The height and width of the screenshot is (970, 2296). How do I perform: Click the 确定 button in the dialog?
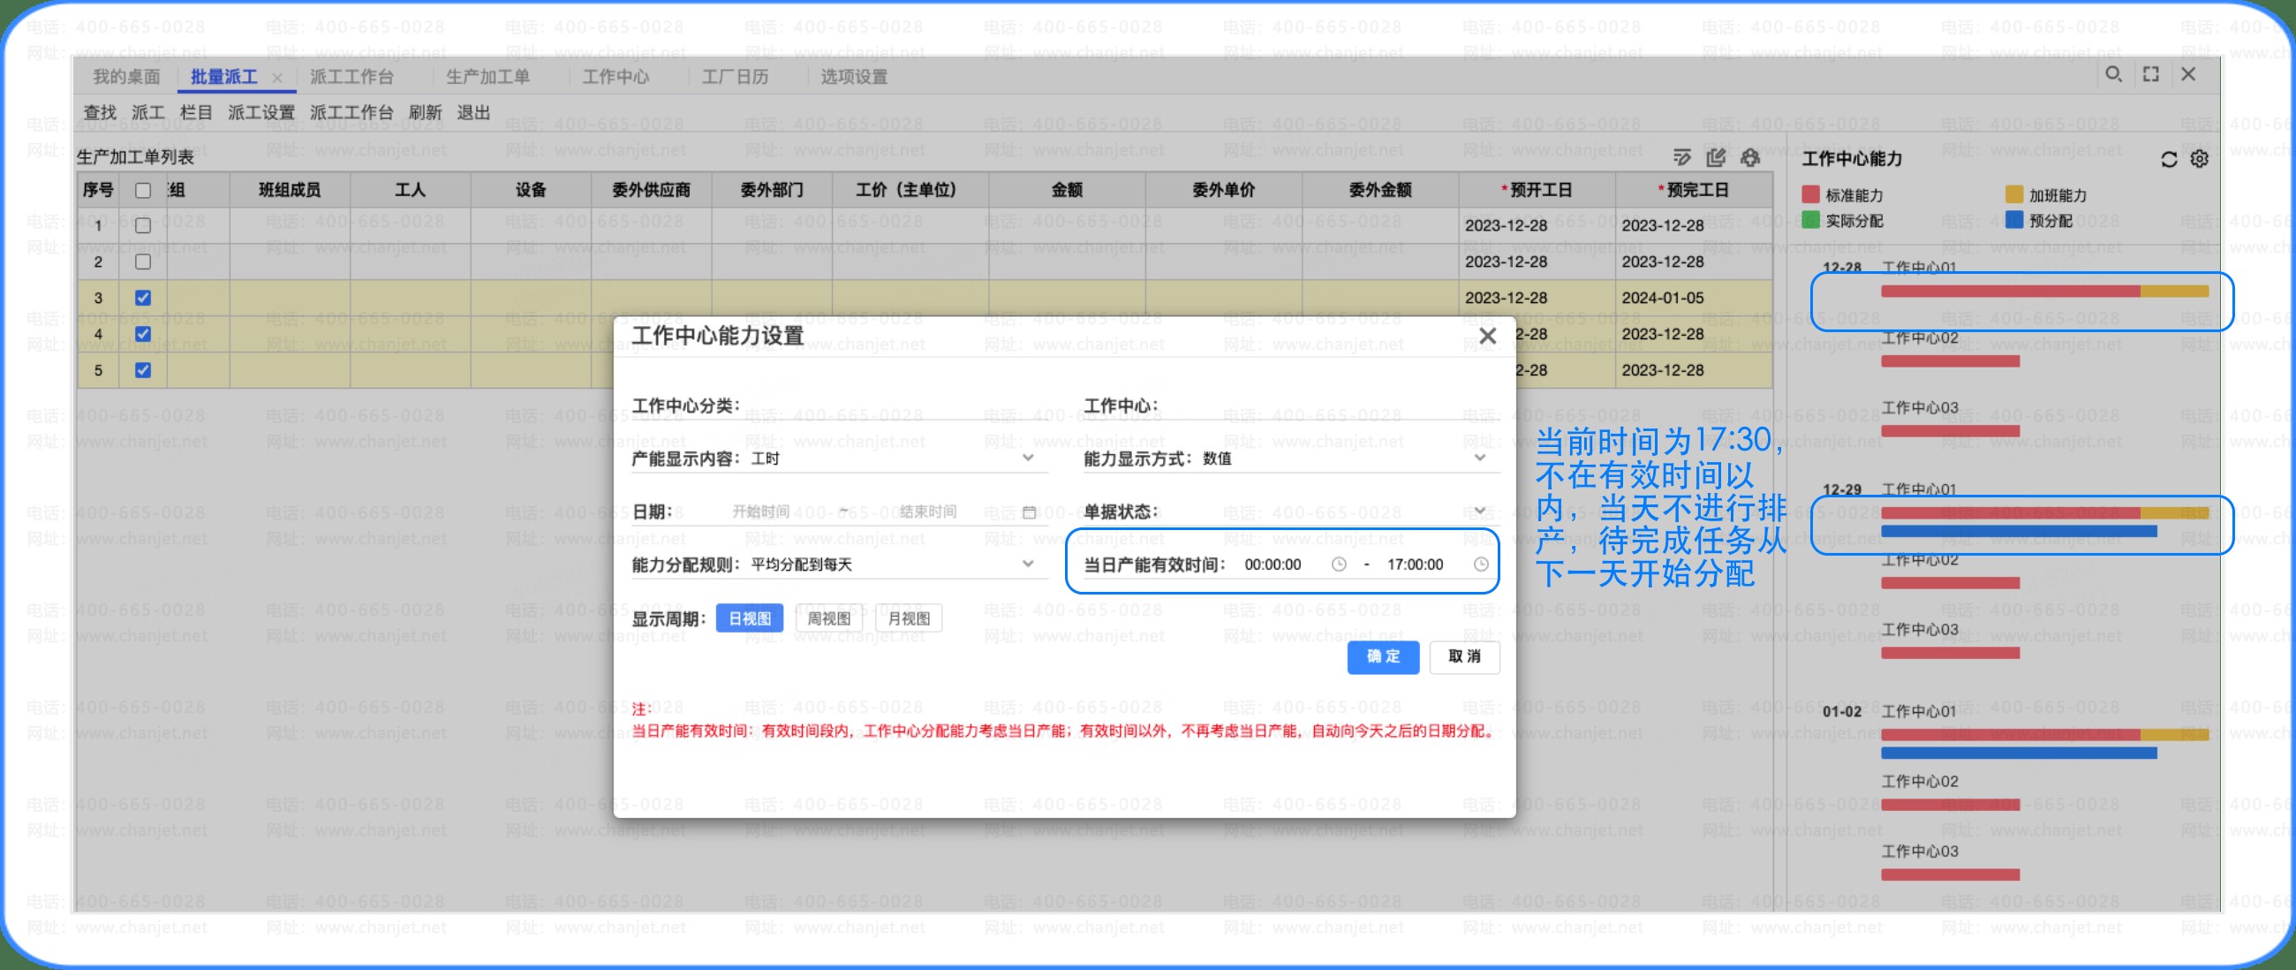pyautogui.click(x=1383, y=657)
